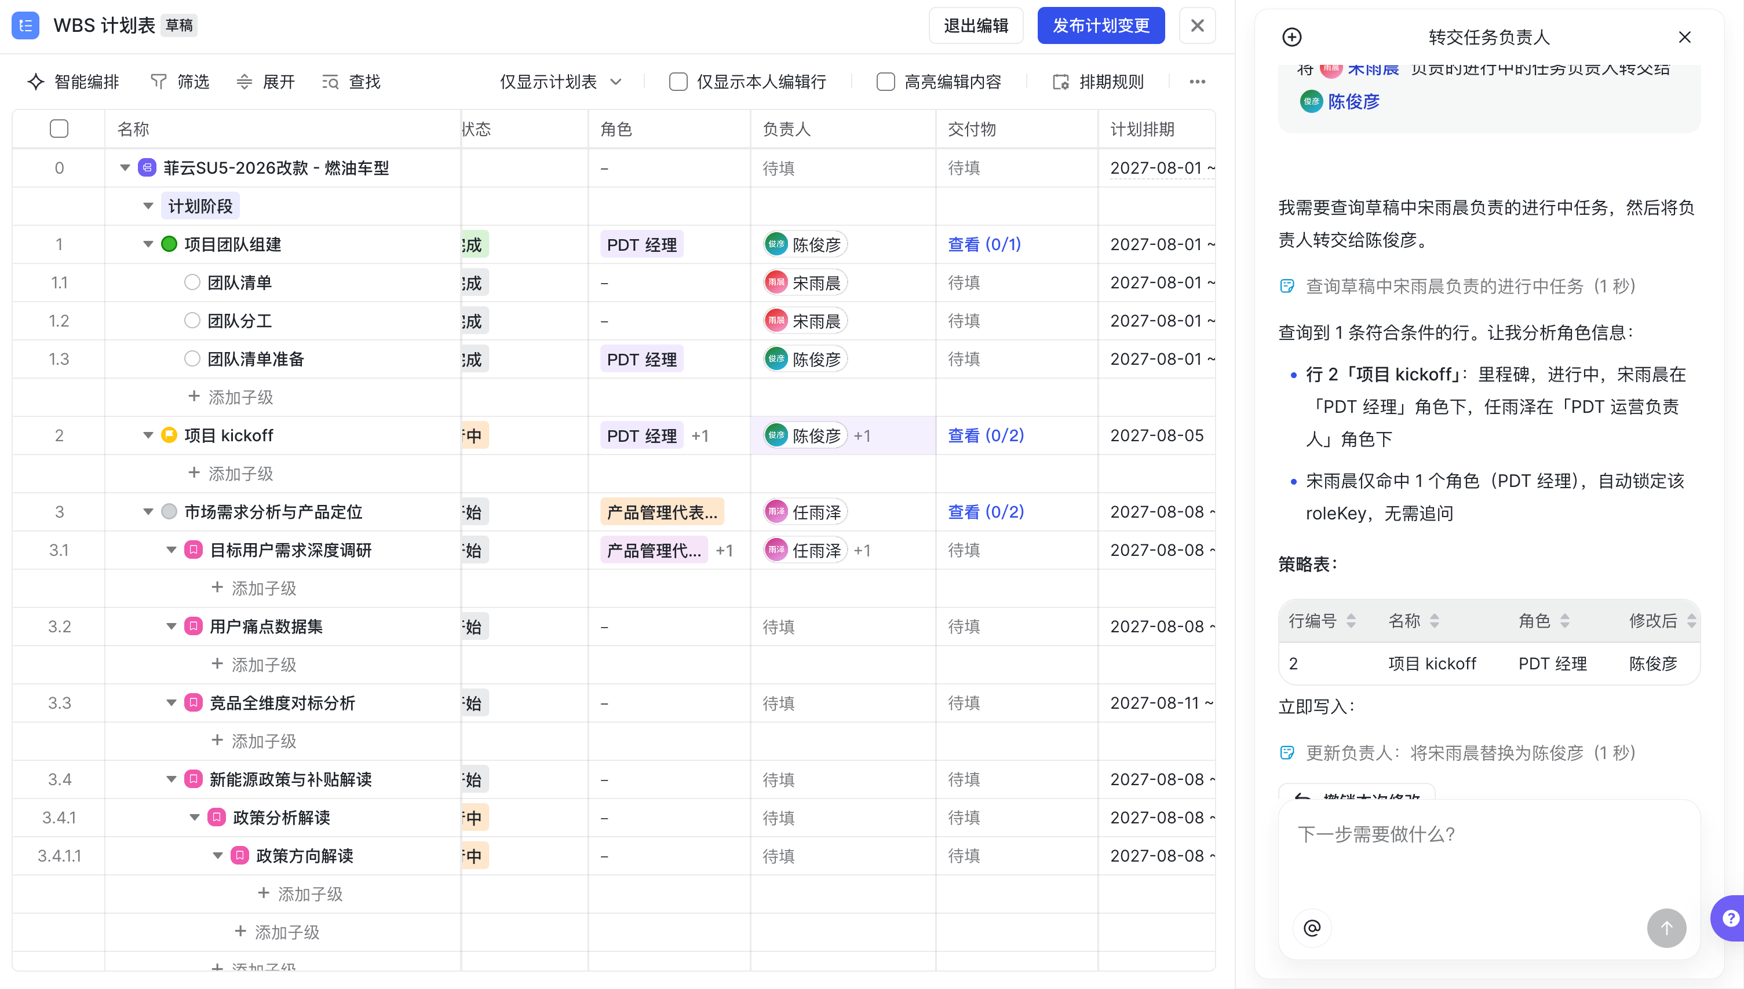Image resolution: width=1744 pixels, height=989 pixels.
Task: Click 待填 assignee cell of 用户痛点数据集
Action: pos(778,627)
